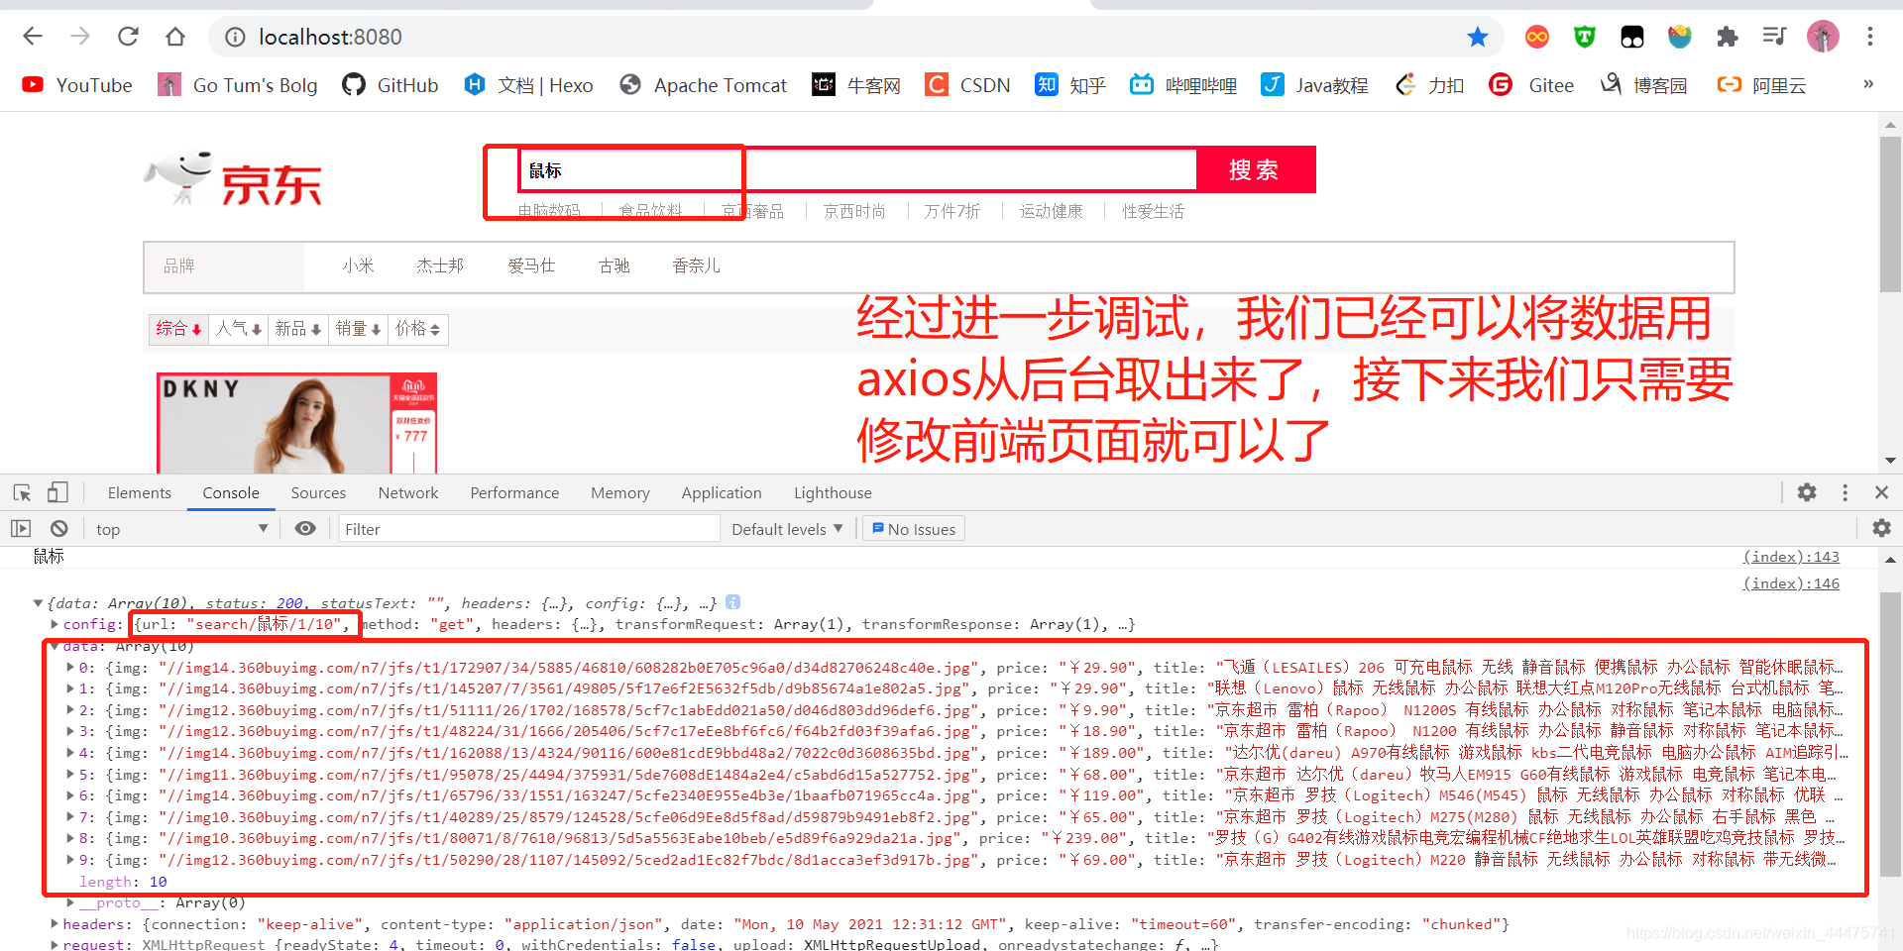Open the top JavaScript context dropdown

(181, 529)
